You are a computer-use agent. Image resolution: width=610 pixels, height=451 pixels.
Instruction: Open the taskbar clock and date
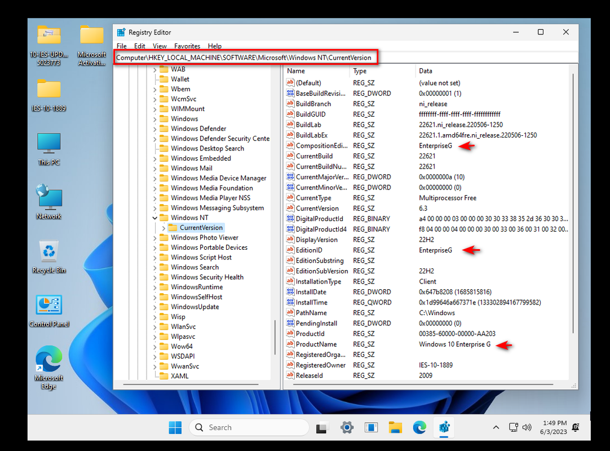(553, 428)
